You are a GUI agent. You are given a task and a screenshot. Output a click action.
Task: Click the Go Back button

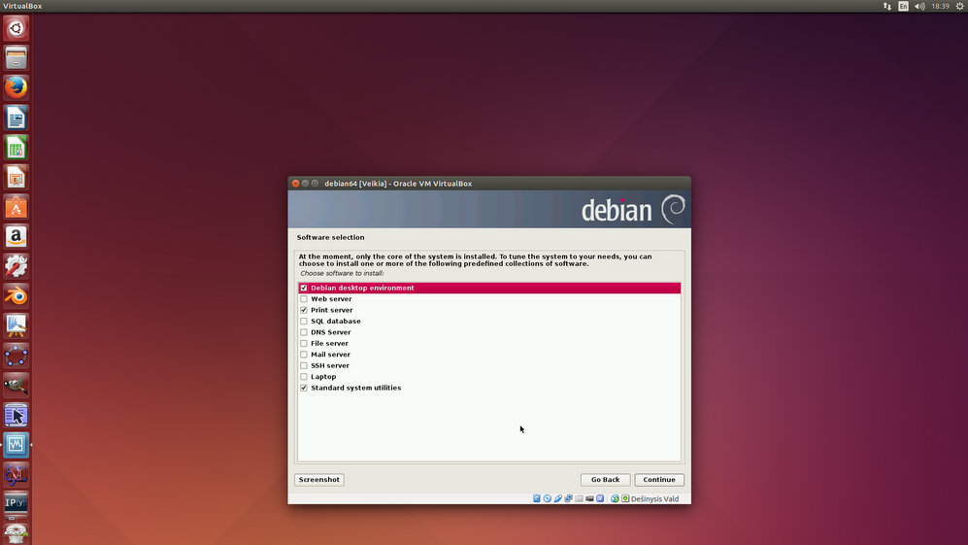pos(605,480)
